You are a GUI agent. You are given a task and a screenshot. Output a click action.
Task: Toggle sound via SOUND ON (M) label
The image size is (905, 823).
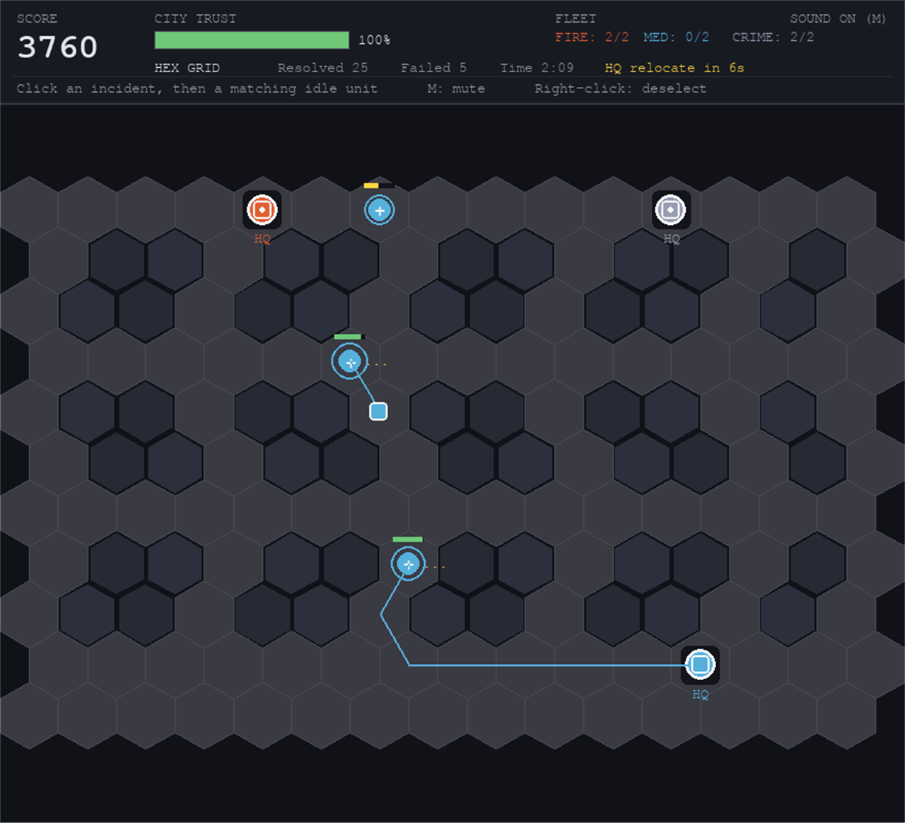coord(838,19)
